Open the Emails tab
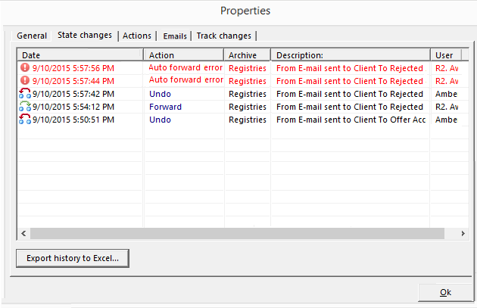Viewport: 477px width, 308px height. click(x=175, y=36)
